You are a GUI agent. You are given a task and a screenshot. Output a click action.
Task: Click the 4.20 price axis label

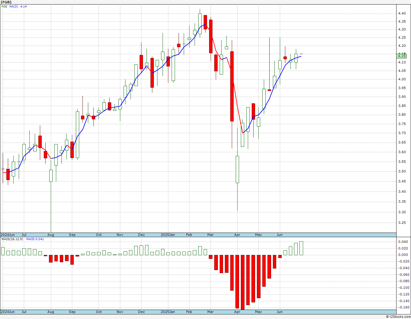click(402, 46)
